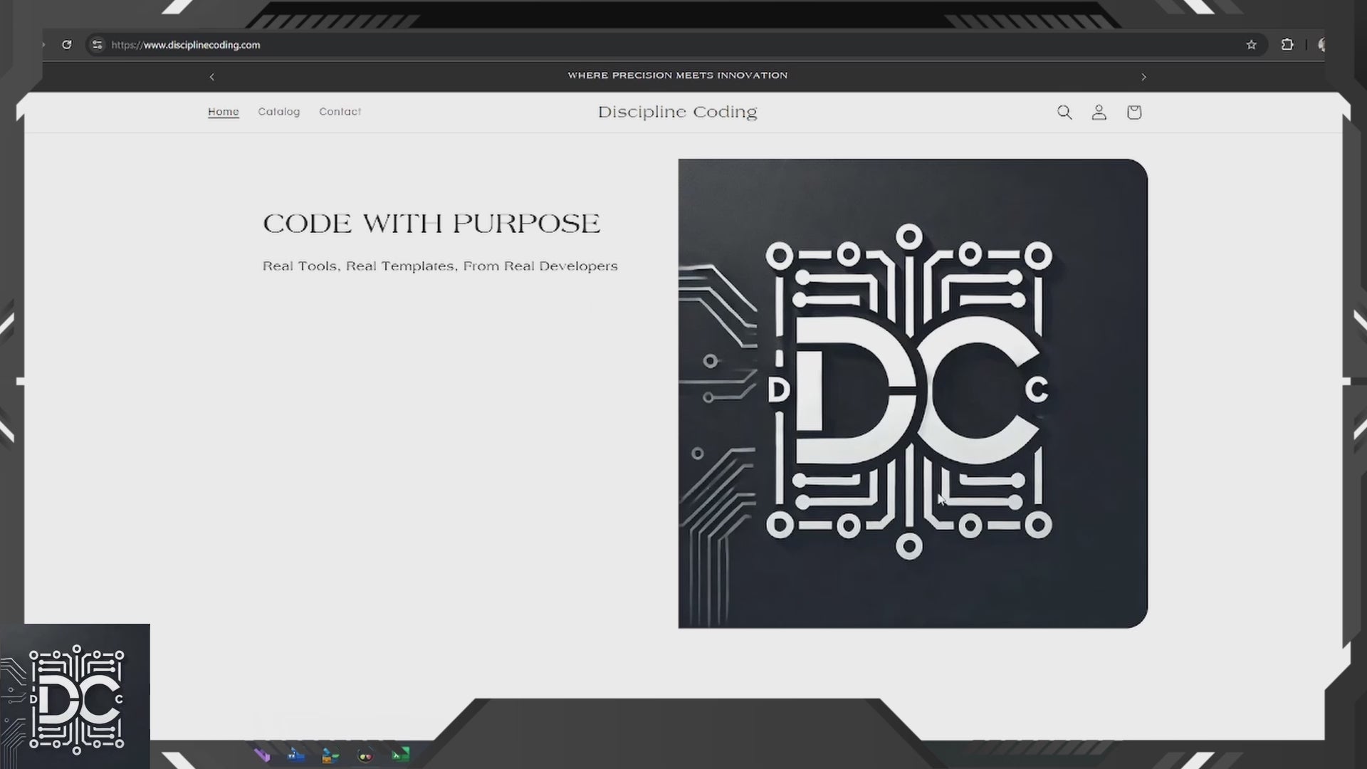
Task: Reload the page with refresh icon
Action: tap(67, 45)
